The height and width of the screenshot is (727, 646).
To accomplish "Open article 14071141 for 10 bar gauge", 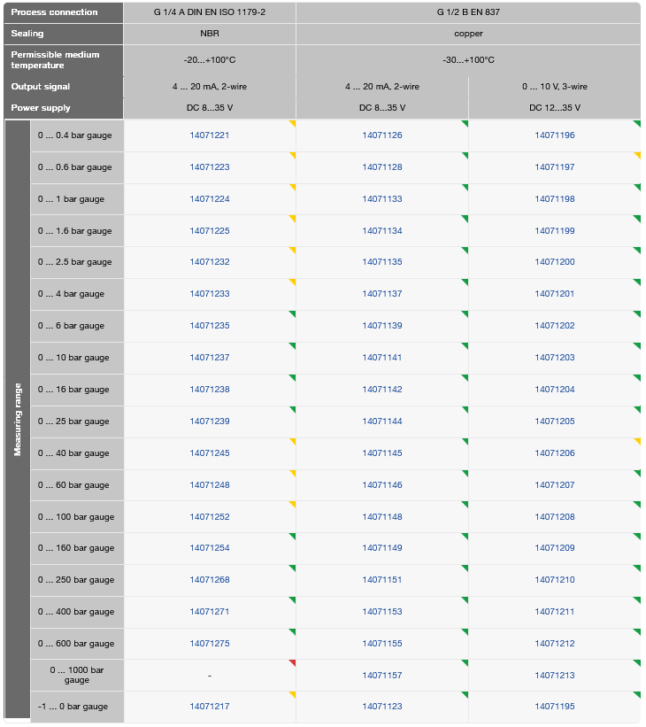I will pos(382,358).
